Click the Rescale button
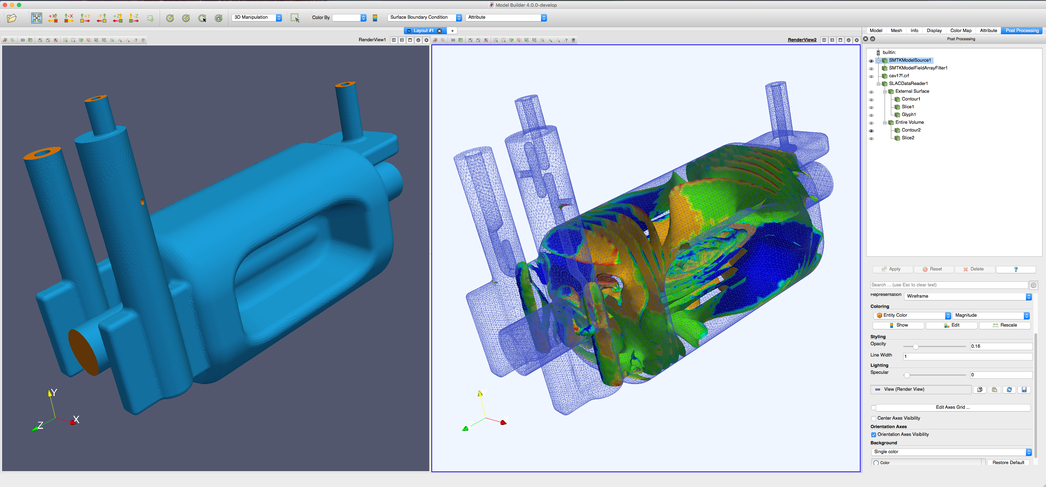 (1004, 325)
